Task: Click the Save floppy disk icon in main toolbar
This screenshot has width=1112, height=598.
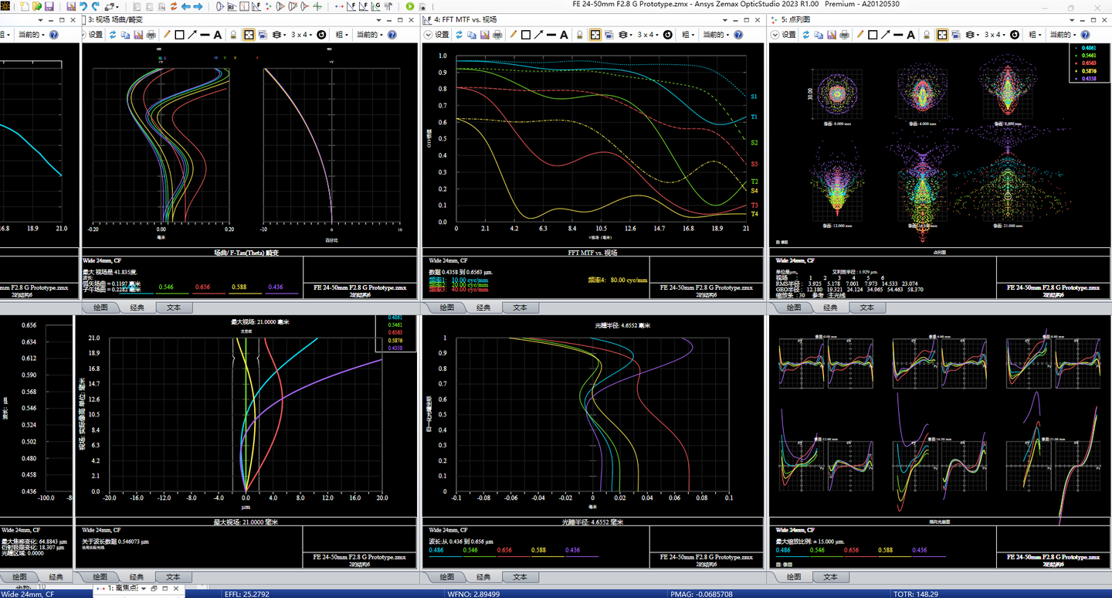Action: [49, 6]
